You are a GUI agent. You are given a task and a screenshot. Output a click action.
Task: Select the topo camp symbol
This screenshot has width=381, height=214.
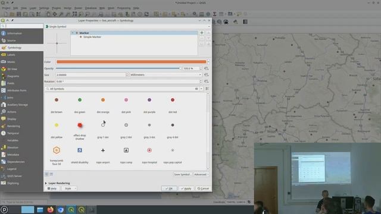pos(126,150)
